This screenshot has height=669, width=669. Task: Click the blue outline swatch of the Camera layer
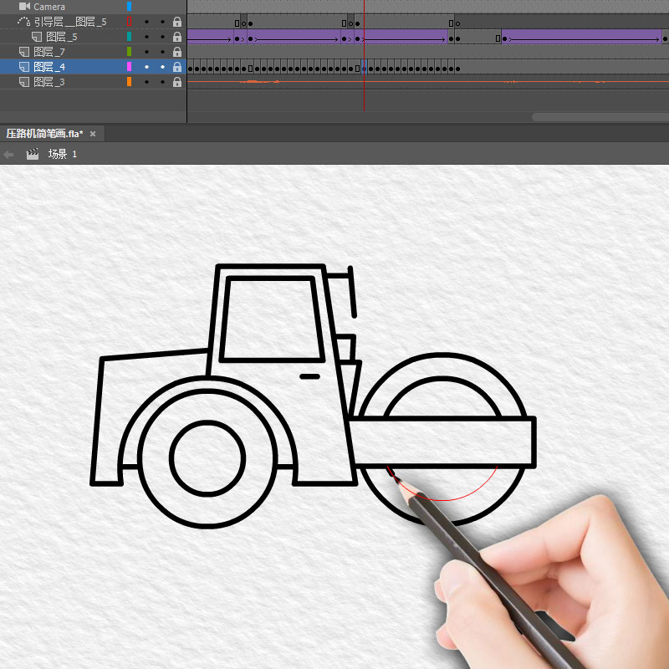130,6
